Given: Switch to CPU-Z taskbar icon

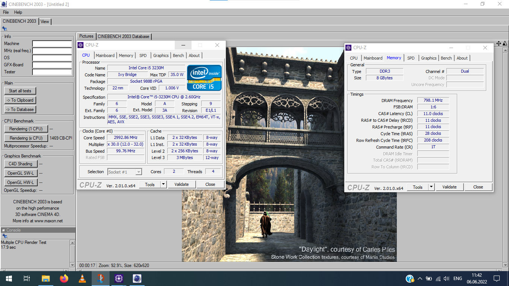Looking at the screenshot, I should [x=119, y=278].
